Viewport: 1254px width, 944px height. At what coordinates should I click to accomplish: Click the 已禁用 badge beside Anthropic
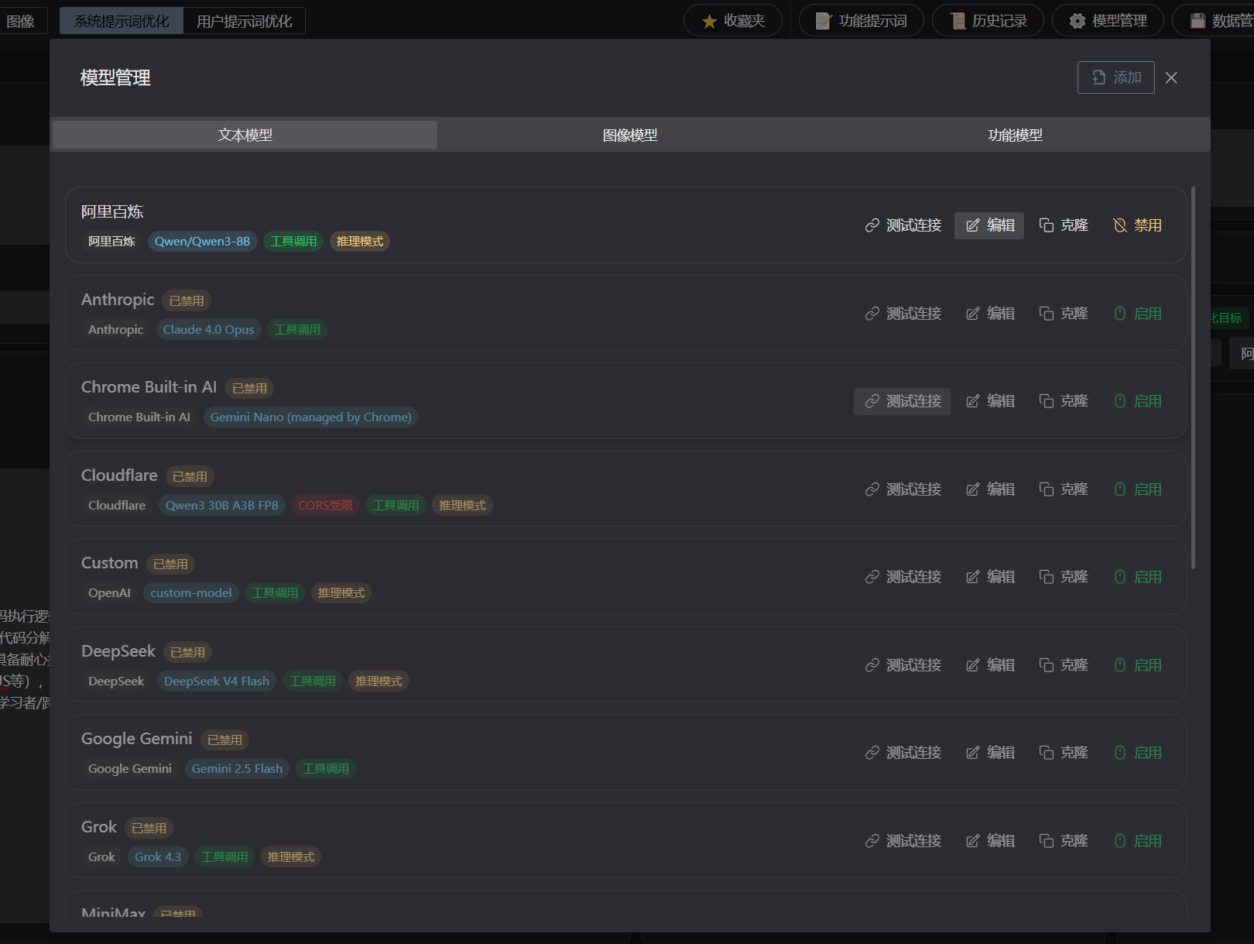tap(187, 300)
